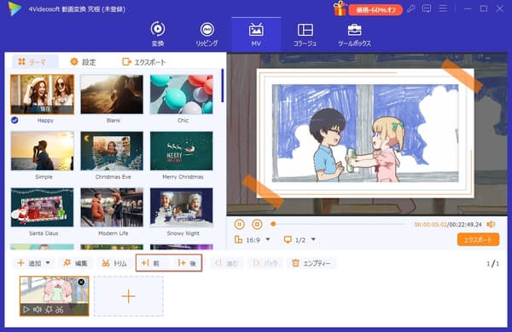Open the 変換 converter tab
Screen dimensions: 512x332
[x=158, y=34]
